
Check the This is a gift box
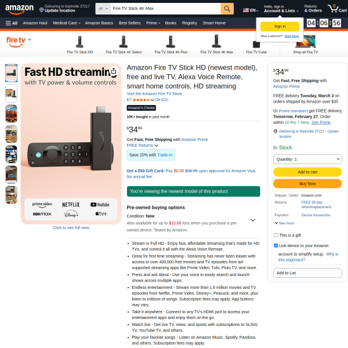coord(275,235)
